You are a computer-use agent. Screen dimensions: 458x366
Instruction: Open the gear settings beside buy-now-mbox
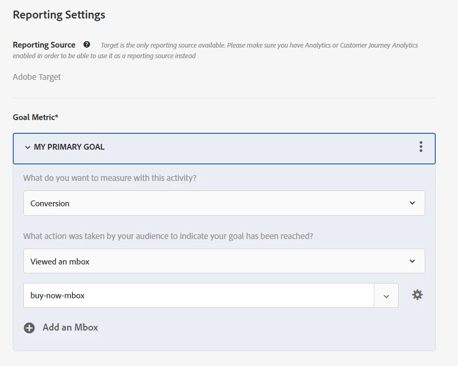(x=417, y=295)
